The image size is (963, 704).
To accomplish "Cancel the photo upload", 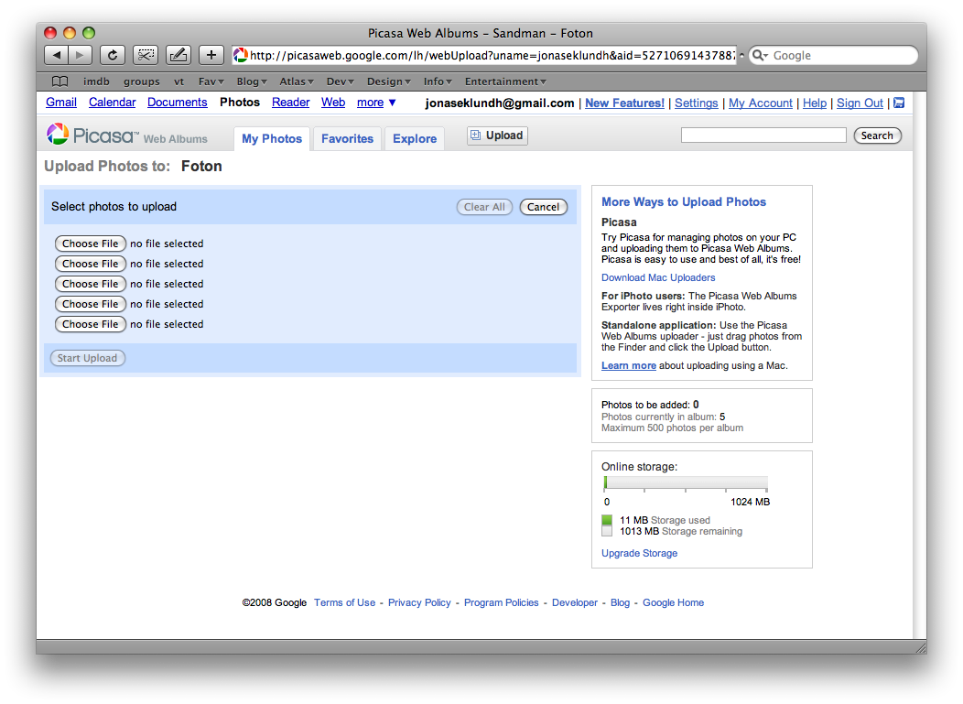I will 543,207.
